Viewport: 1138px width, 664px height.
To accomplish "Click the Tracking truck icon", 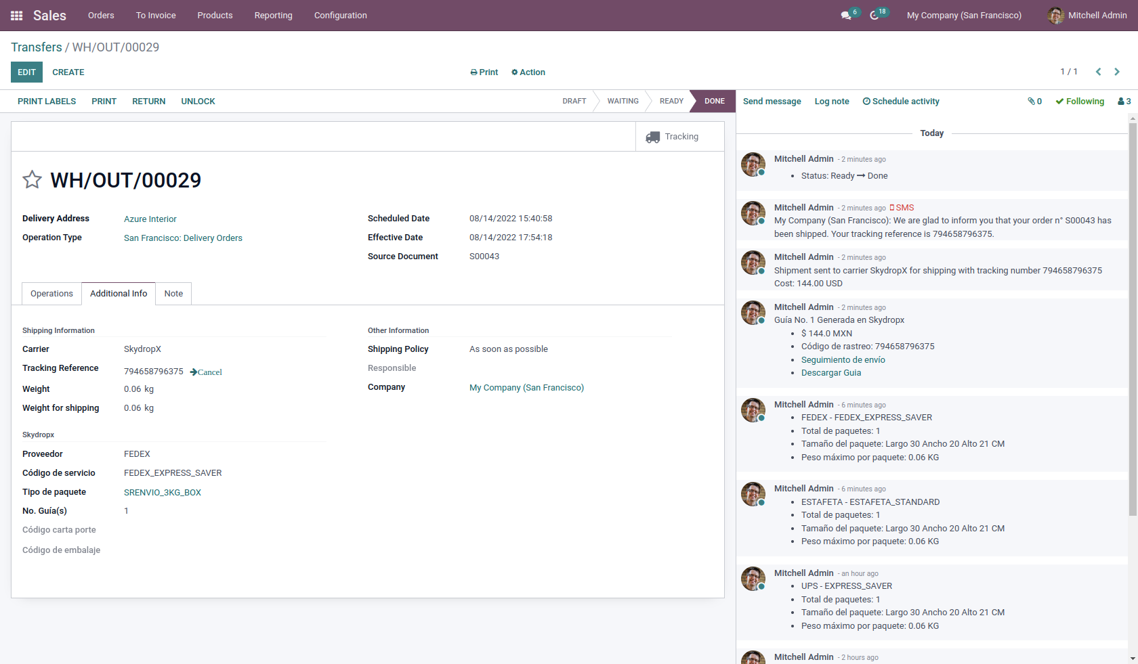I will click(x=653, y=137).
